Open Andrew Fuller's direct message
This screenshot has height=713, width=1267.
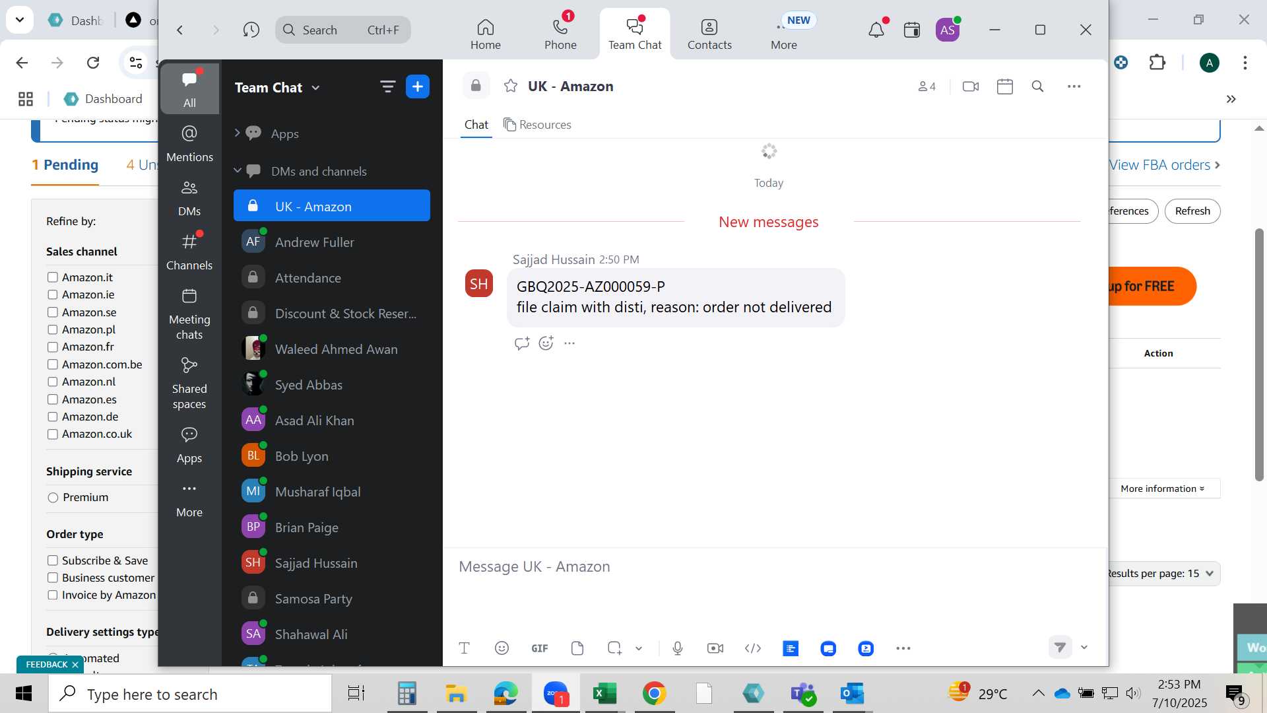click(x=332, y=242)
